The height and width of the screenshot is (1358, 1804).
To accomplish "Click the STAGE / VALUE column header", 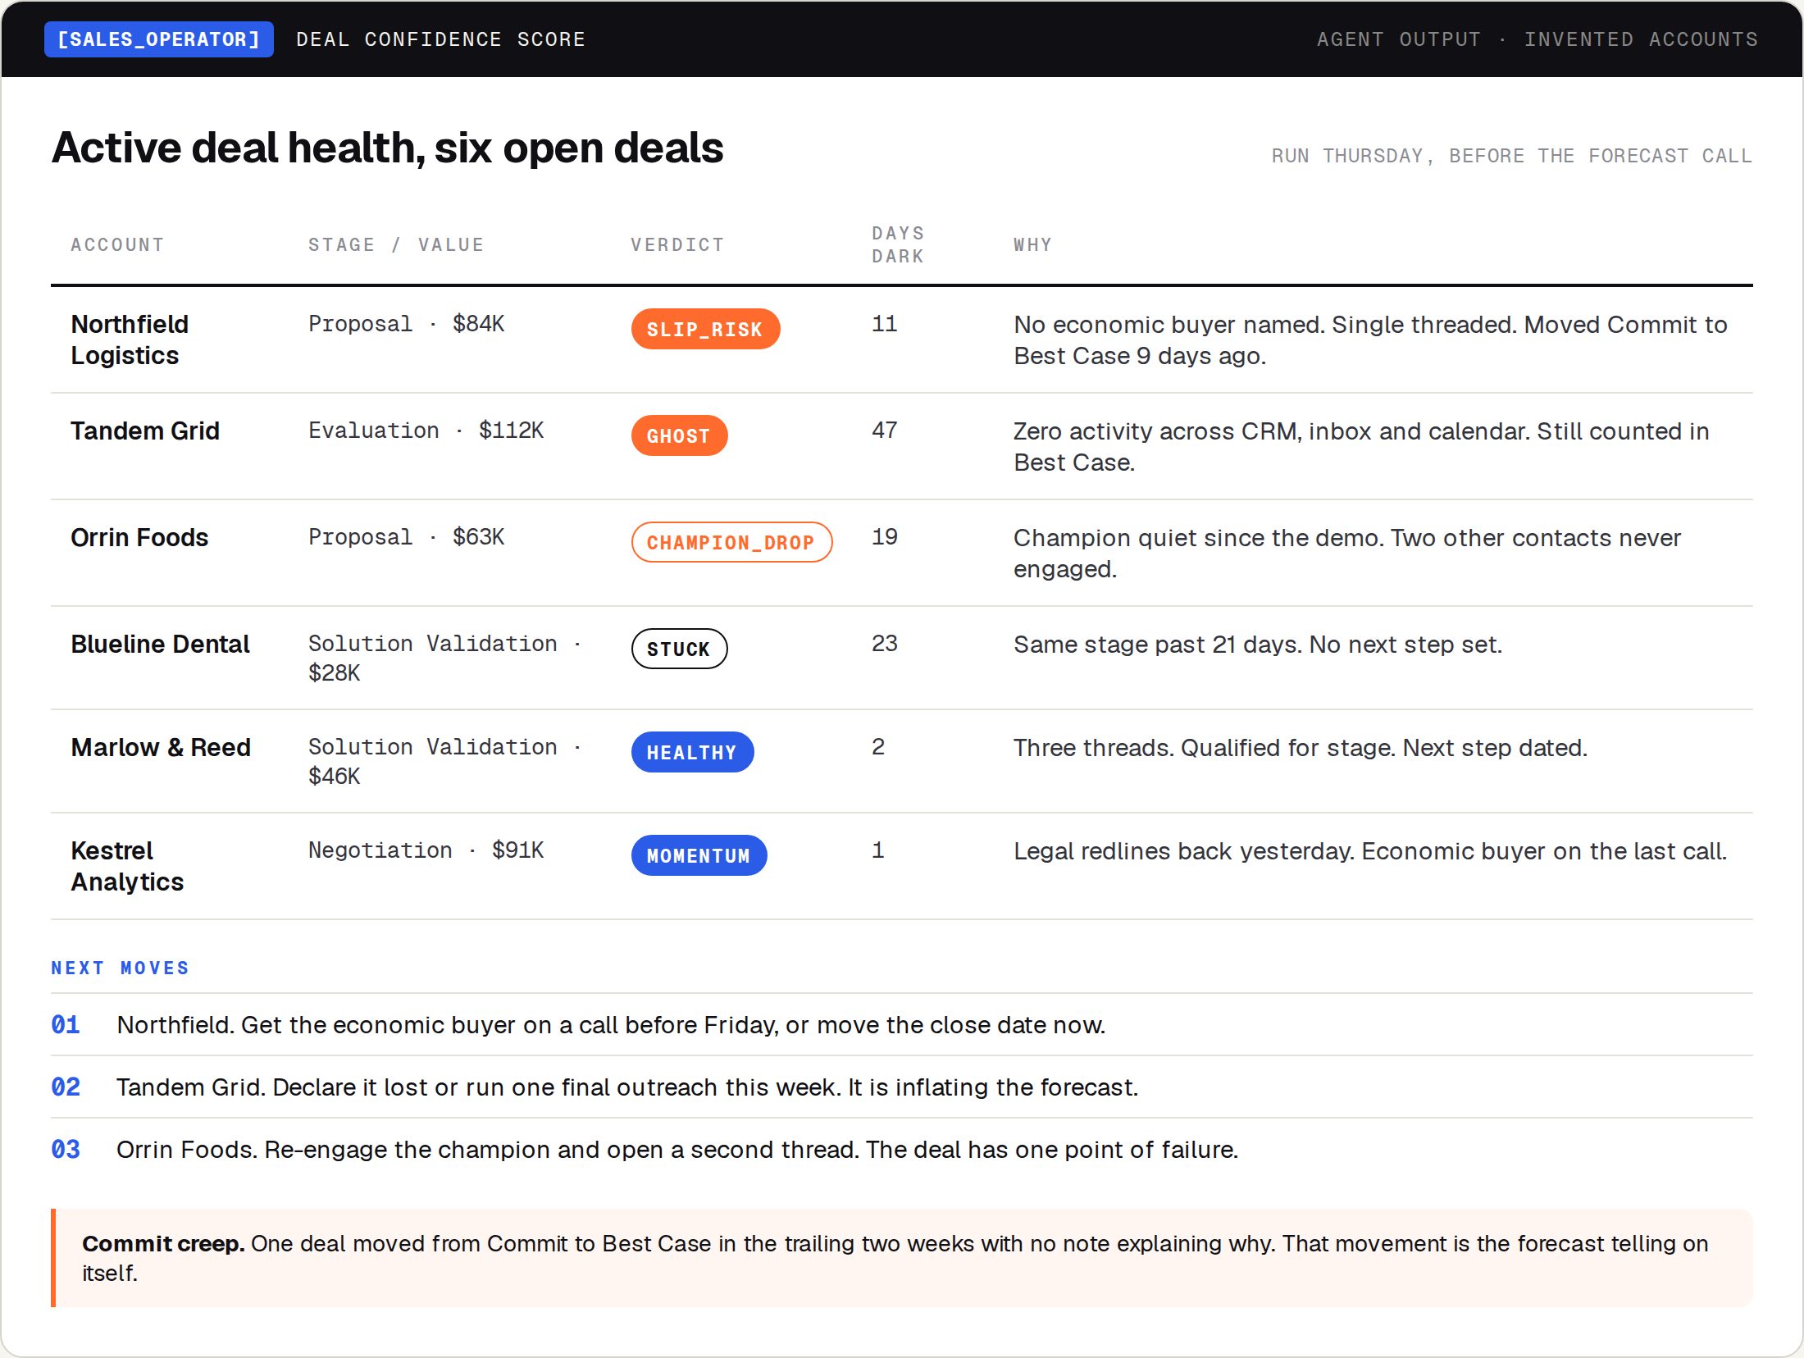I will click(x=396, y=244).
